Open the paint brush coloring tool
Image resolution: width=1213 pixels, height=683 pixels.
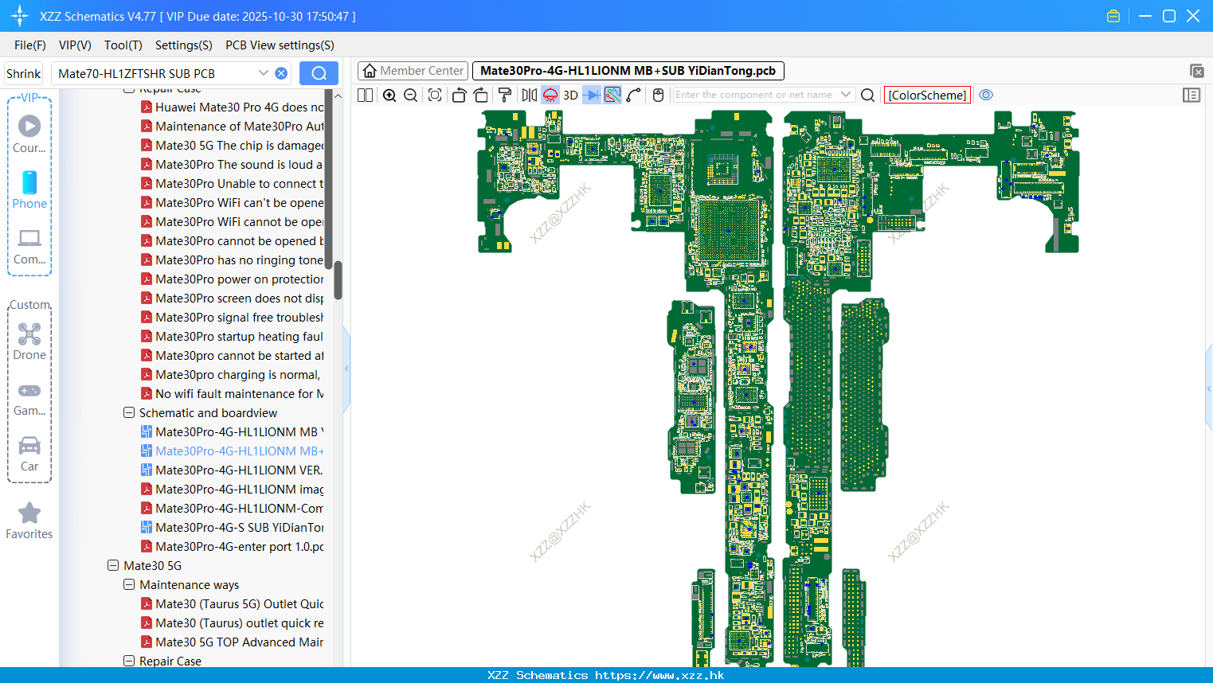click(x=504, y=94)
